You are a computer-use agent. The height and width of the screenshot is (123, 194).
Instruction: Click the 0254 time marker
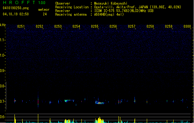[76, 26]
